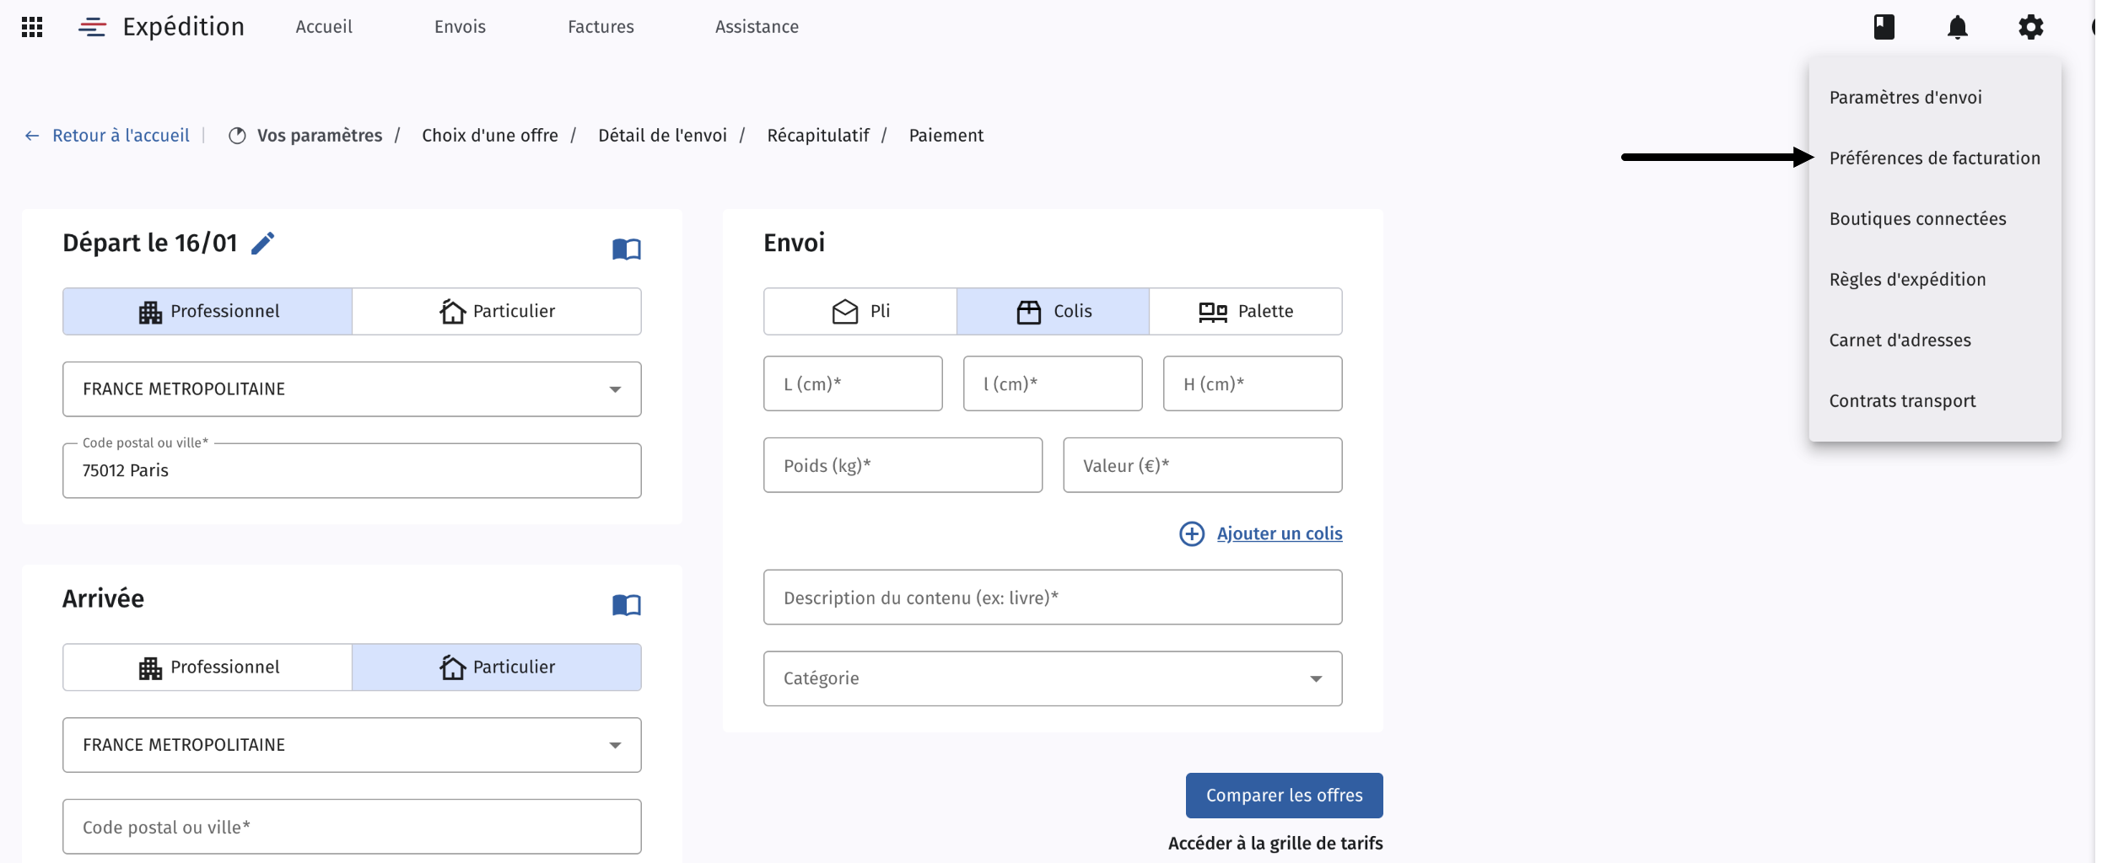Choose Colis shipment type
Image resolution: width=2102 pixels, height=863 pixels.
point(1053,311)
